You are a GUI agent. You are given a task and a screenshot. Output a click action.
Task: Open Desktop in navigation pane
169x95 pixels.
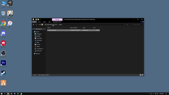pos(38,36)
